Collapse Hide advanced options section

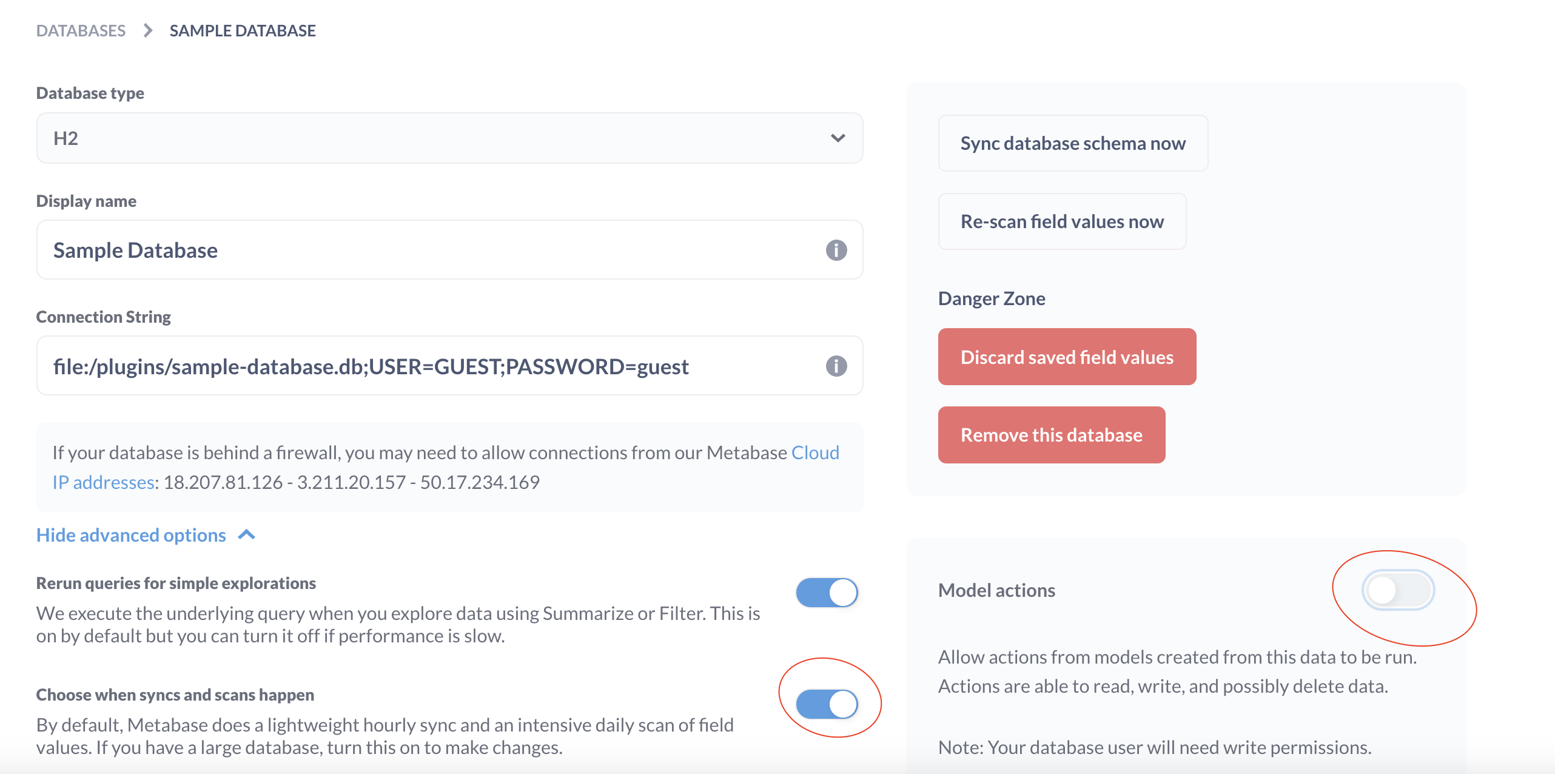click(x=131, y=535)
